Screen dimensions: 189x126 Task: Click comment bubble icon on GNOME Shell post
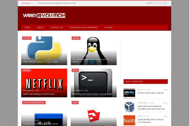tap(164, 116)
